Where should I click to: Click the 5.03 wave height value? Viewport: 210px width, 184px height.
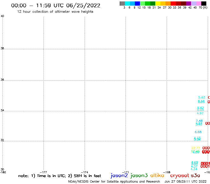pos(201,97)
